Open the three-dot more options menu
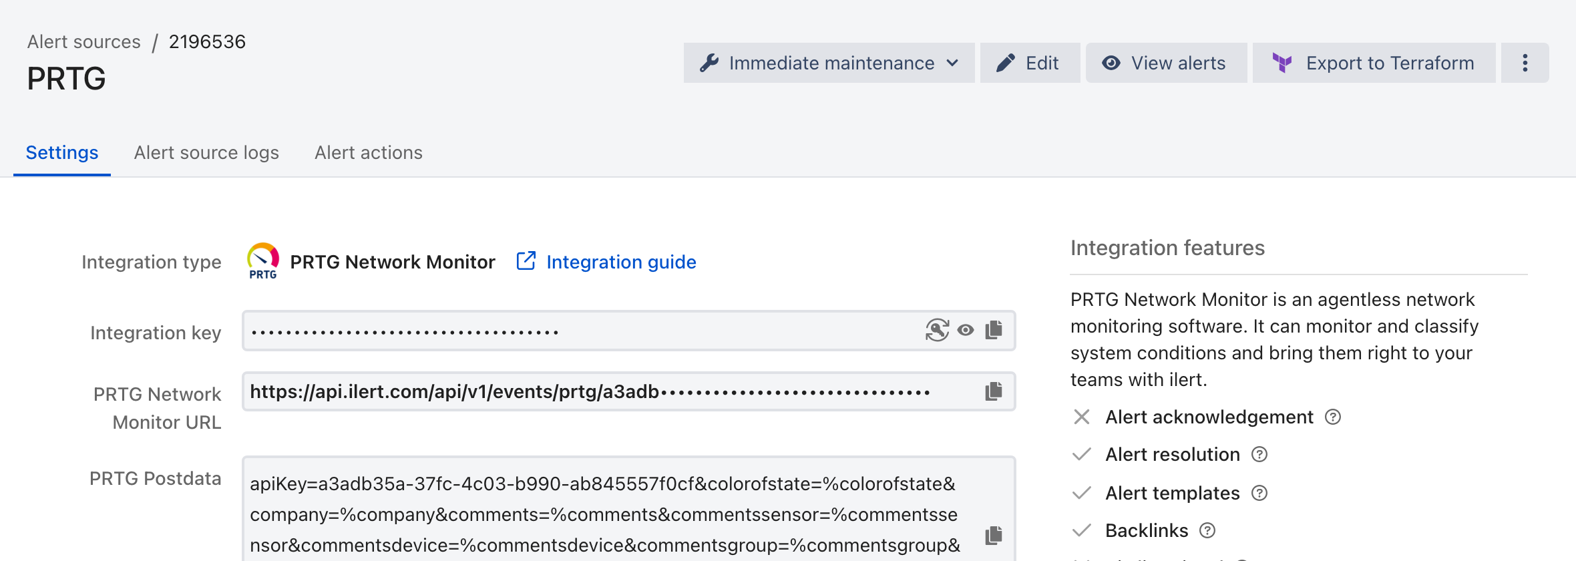 click(1525, 63)
